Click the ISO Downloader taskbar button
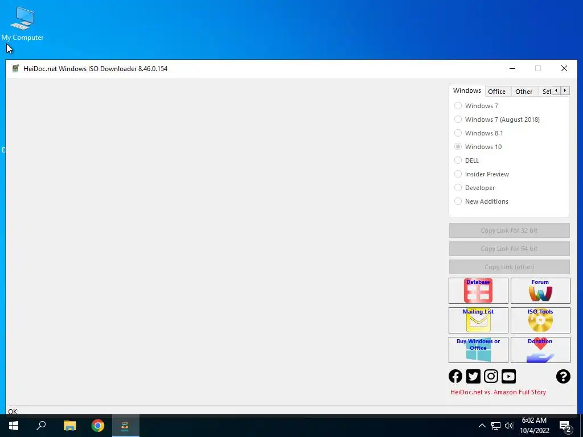Image resolution: width=583 pixels, height=437 pixels. tap(125, 426)
